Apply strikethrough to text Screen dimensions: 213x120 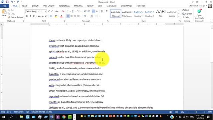point(39,16)
